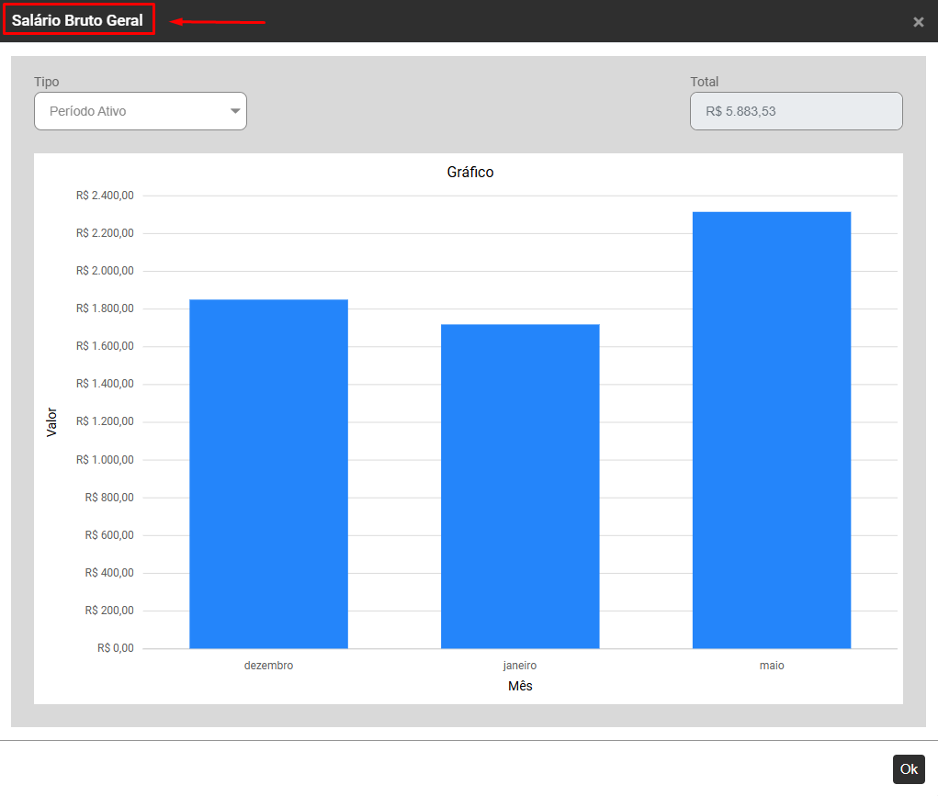Click the maio x-axis label

(772, 666)
